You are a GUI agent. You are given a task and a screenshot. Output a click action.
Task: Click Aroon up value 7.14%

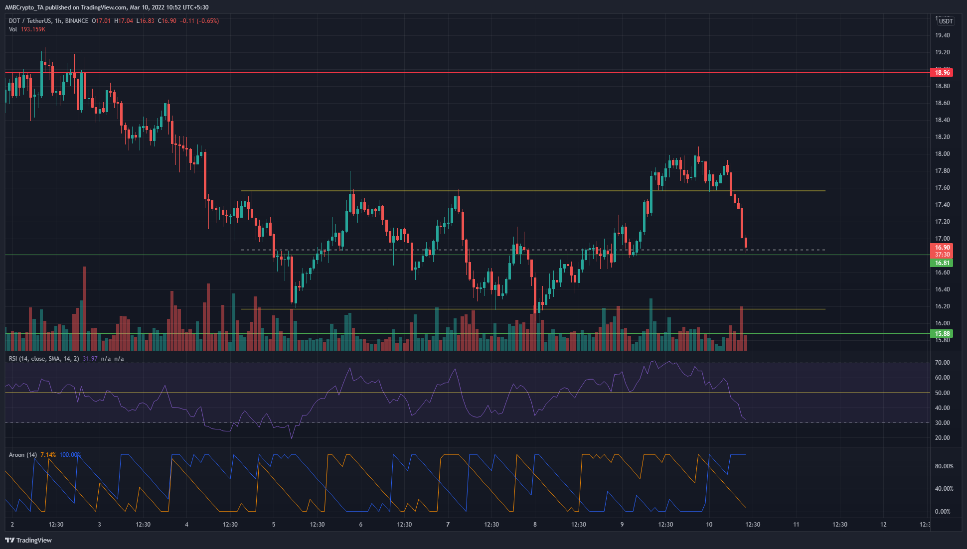[48, 455]
